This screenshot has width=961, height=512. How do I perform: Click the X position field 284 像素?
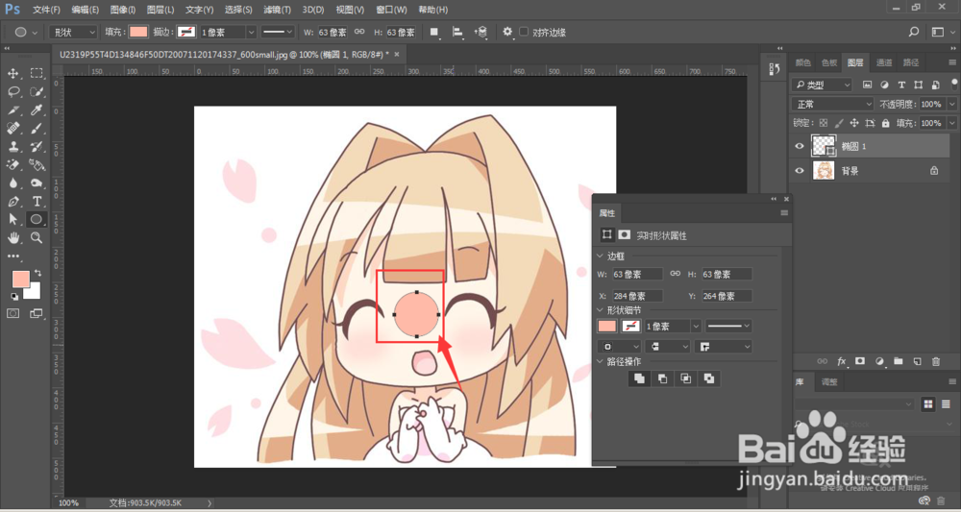[x=637, y=296]
